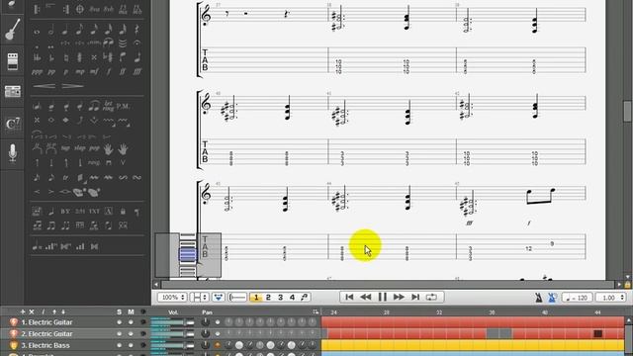Image resolution: width=633 pixels, height=356 pixels.
Task: Select voice 1
Action: [x=256, y=298]
